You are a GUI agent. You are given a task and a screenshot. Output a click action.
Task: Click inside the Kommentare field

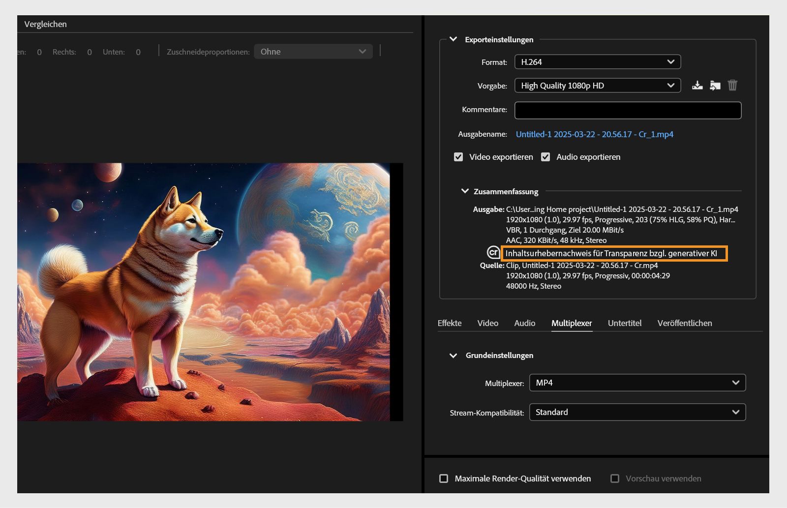[x=627, y=110]
